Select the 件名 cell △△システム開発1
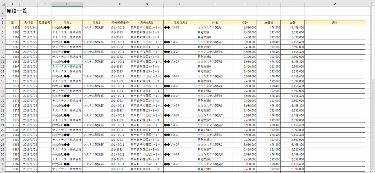This screenshot has width=375, height=173. 215,135
